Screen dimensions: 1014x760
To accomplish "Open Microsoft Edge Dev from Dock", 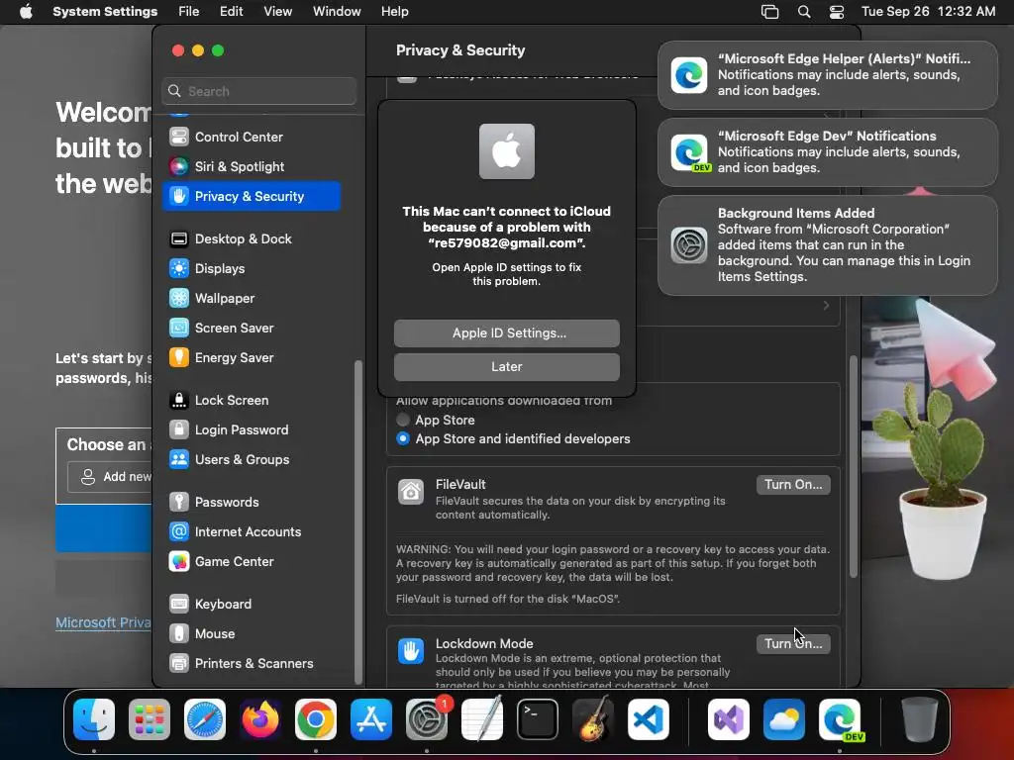I will (840, 719).
